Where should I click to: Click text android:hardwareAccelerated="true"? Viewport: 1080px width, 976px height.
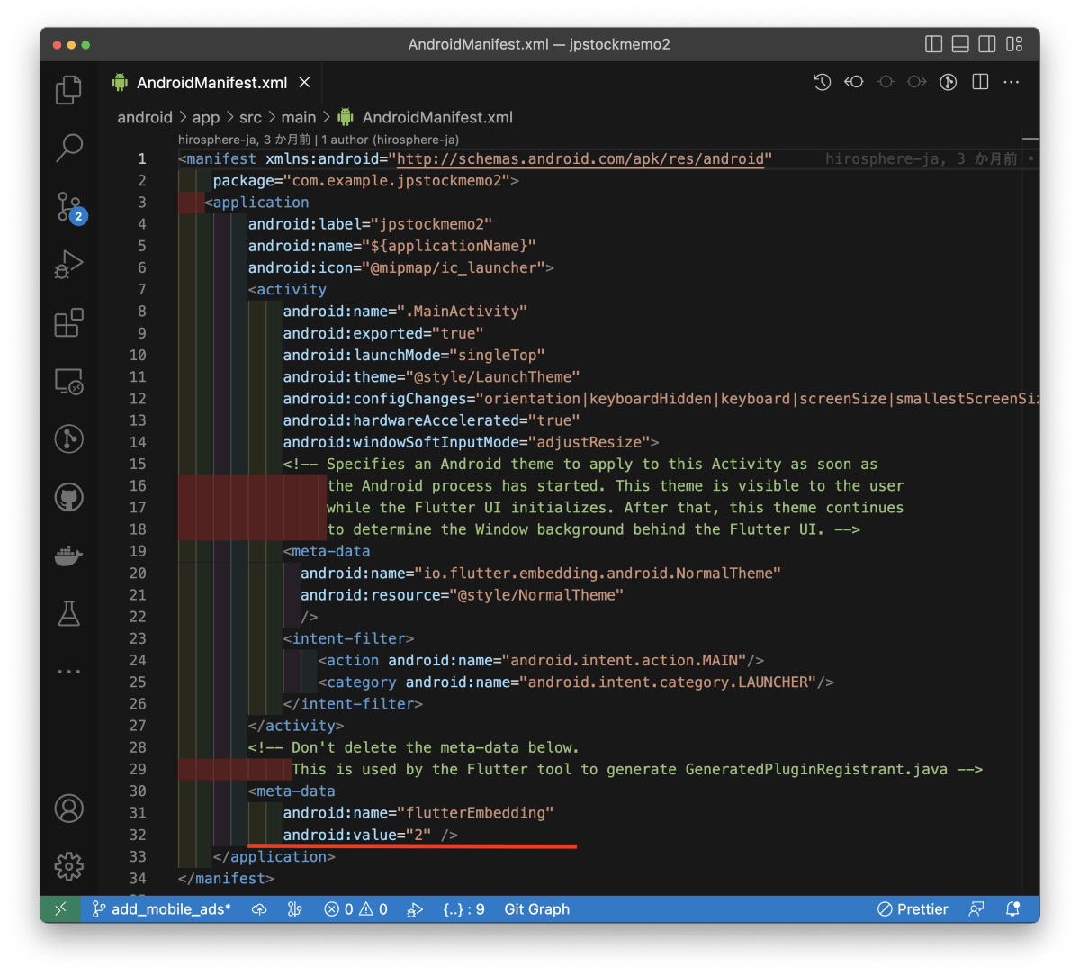(431, 420)
